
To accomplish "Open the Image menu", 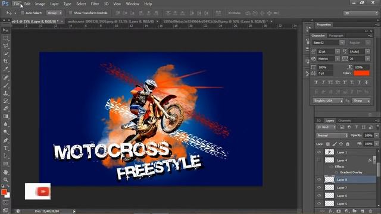I will point(40,4).
